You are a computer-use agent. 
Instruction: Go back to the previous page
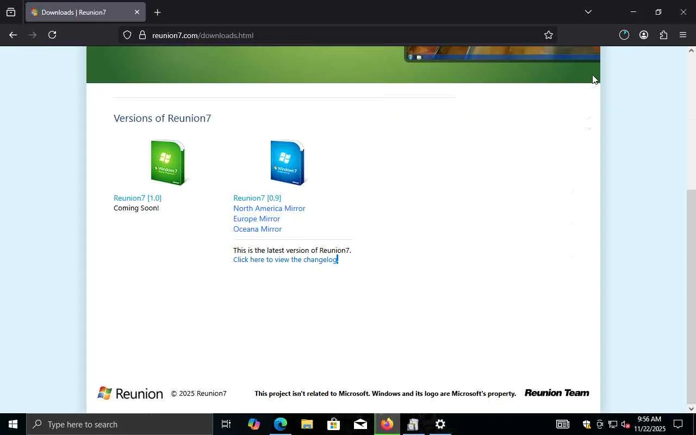point(13,35)
